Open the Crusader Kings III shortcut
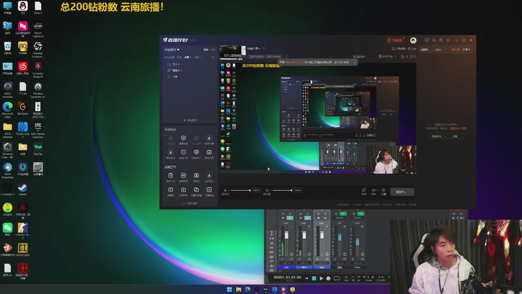The height and width of the screenshot is (294, 522). (x=38, y=69)
